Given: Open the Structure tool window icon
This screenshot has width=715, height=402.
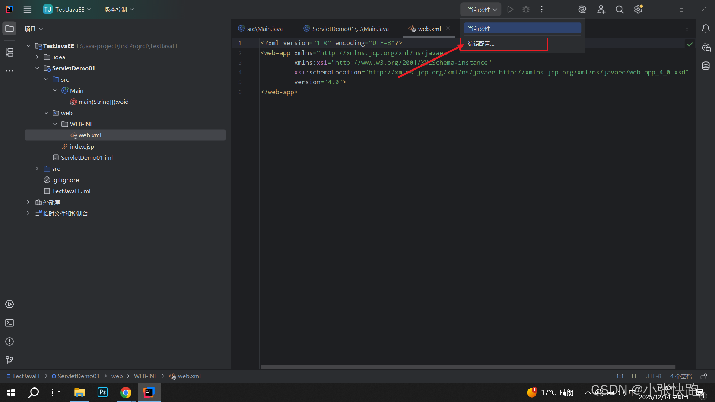Looking at the screenshot, I should 9,52.
